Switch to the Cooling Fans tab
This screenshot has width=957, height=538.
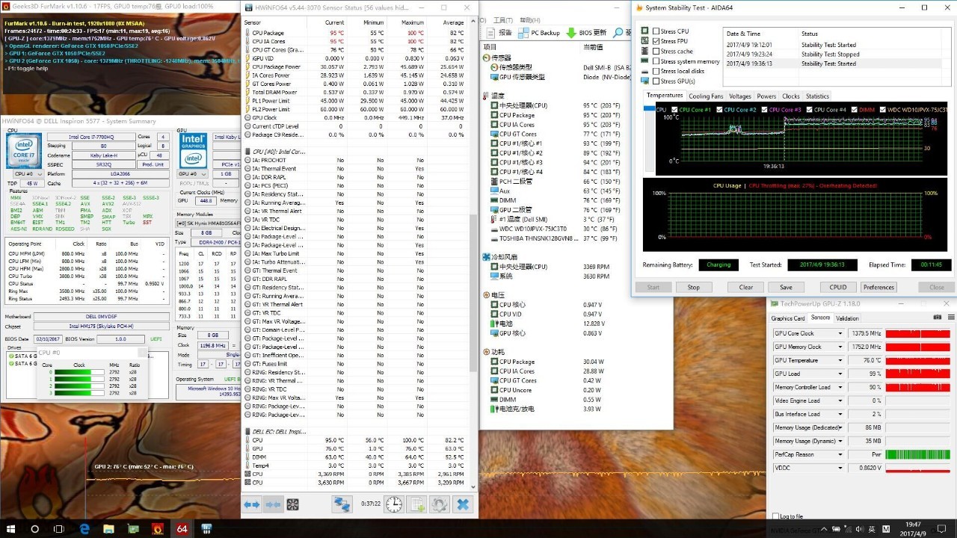click(x=706, y=96)
